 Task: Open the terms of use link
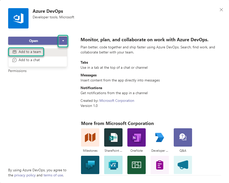point(53,175)
